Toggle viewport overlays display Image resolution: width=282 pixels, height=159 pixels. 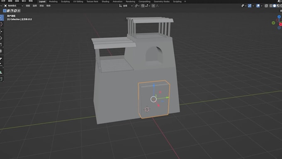coord(258,6)
